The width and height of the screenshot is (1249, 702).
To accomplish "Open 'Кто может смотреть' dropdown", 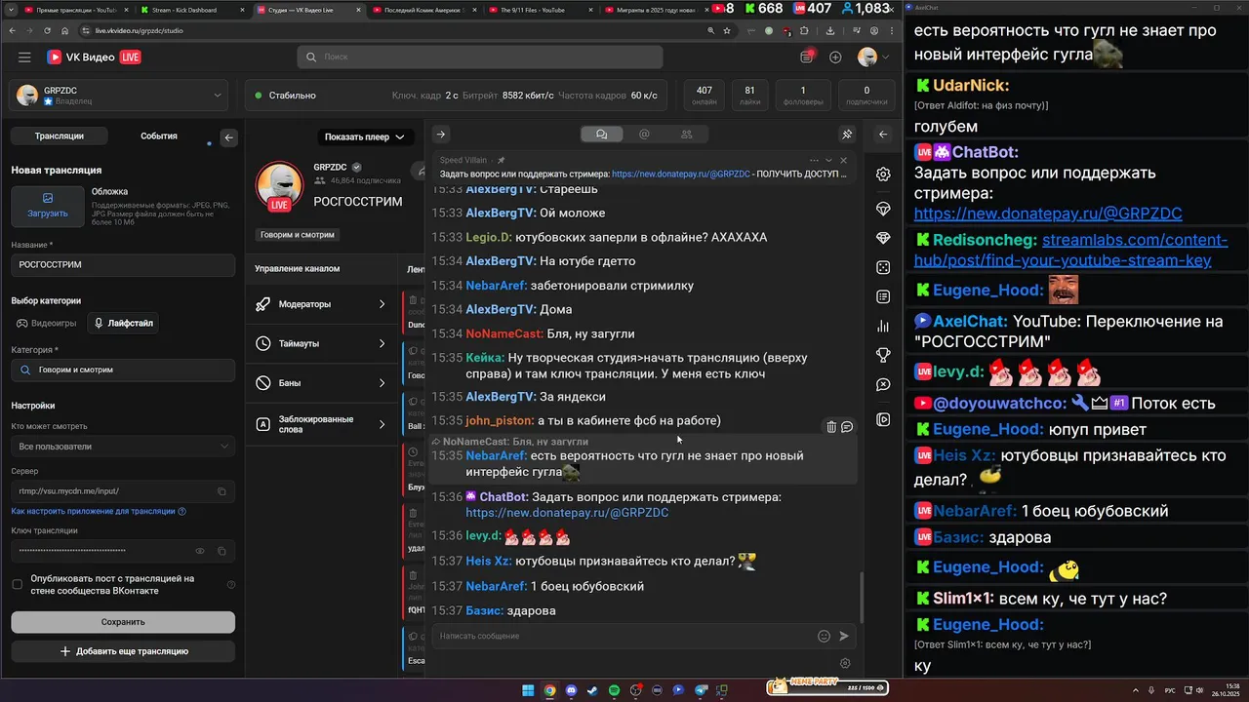I will point(123,447).
